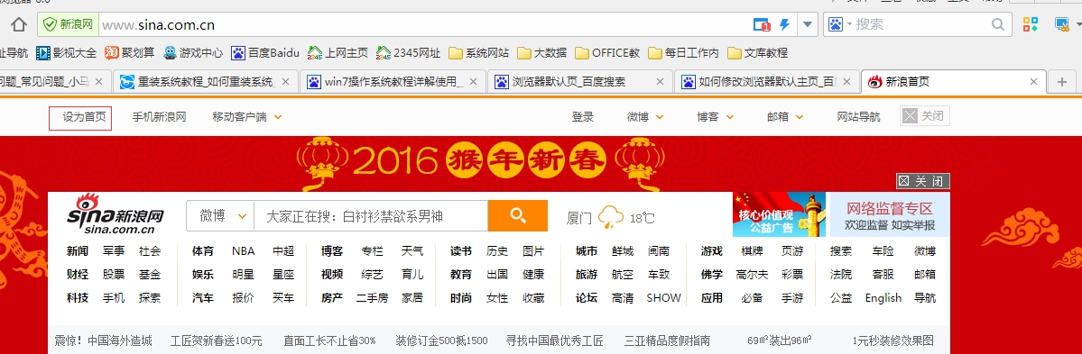Open the English channel link

(883, 297)
